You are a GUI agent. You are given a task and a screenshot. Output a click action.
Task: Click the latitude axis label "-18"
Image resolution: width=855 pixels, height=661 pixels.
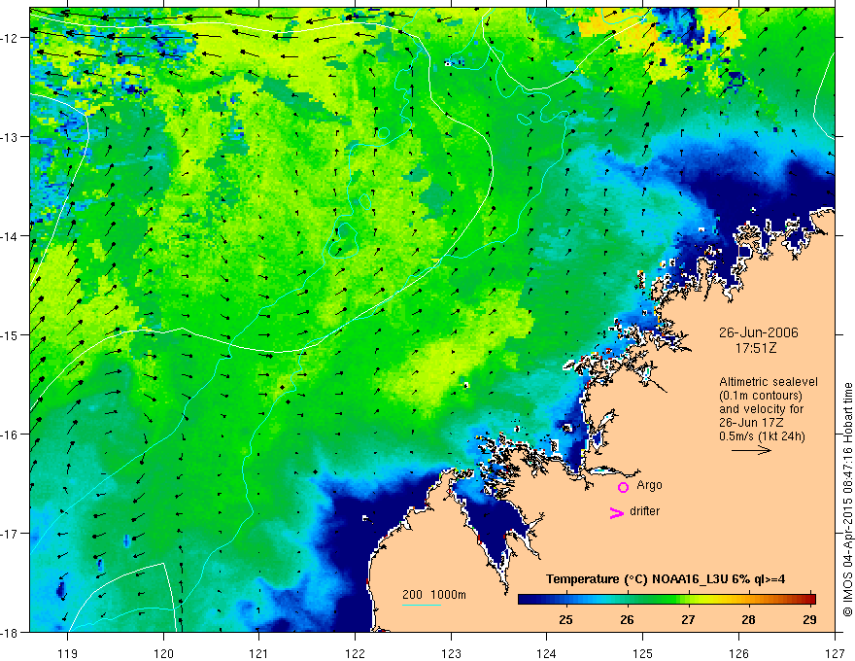(x=10, y=632)
